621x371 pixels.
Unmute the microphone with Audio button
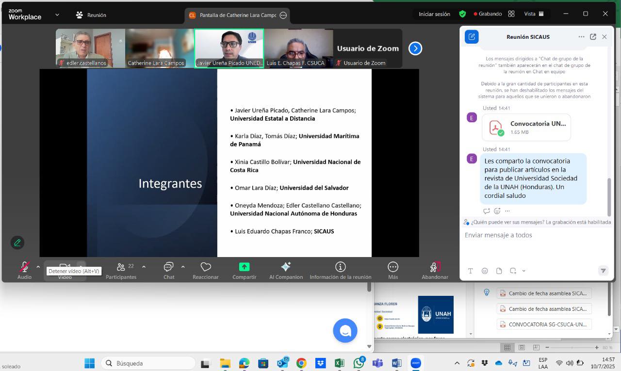[x=24, y=267]
